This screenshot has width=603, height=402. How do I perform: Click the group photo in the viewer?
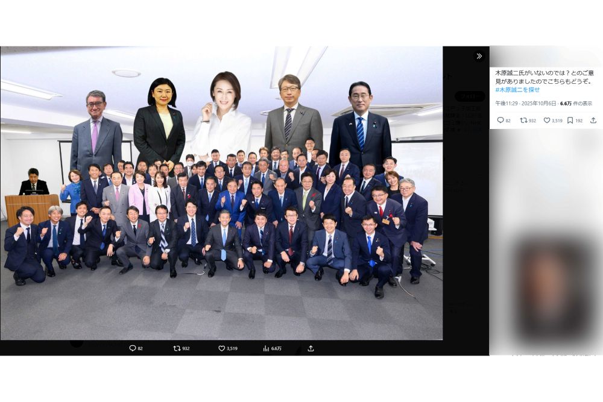[221, 193]
